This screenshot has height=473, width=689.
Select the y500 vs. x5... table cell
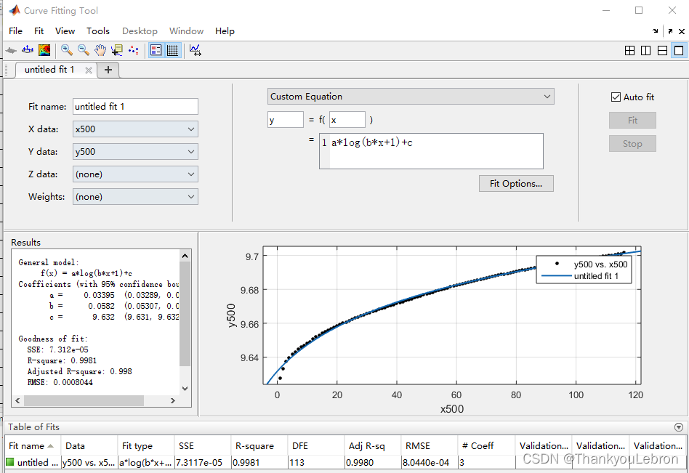pyautogui.click(x=89, y=462)
